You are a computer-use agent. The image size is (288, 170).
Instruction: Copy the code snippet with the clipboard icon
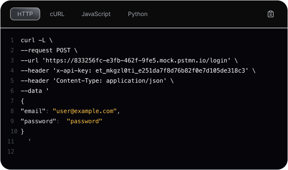271,14
